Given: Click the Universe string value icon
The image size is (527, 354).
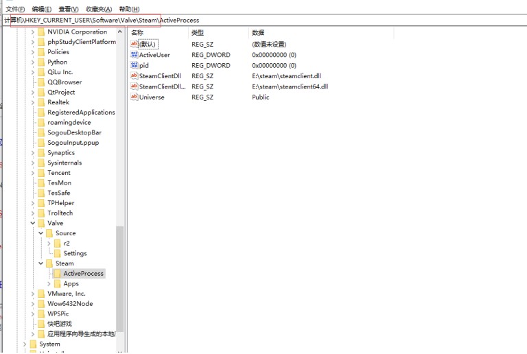Looking at the screenshot, I should coord(134,97).
